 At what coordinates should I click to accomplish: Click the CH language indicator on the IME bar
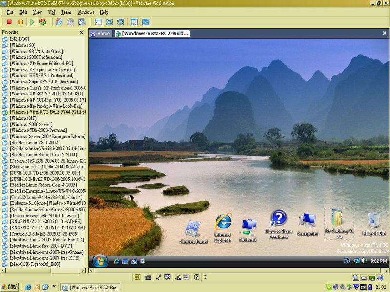click(x=137, y=277)
